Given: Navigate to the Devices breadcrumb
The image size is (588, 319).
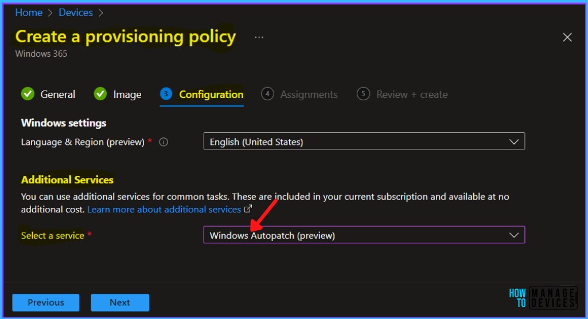Looking at the screenshot, I should (76, 12).
